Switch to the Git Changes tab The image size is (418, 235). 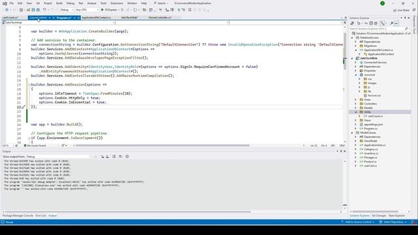[x=379, y=215]
